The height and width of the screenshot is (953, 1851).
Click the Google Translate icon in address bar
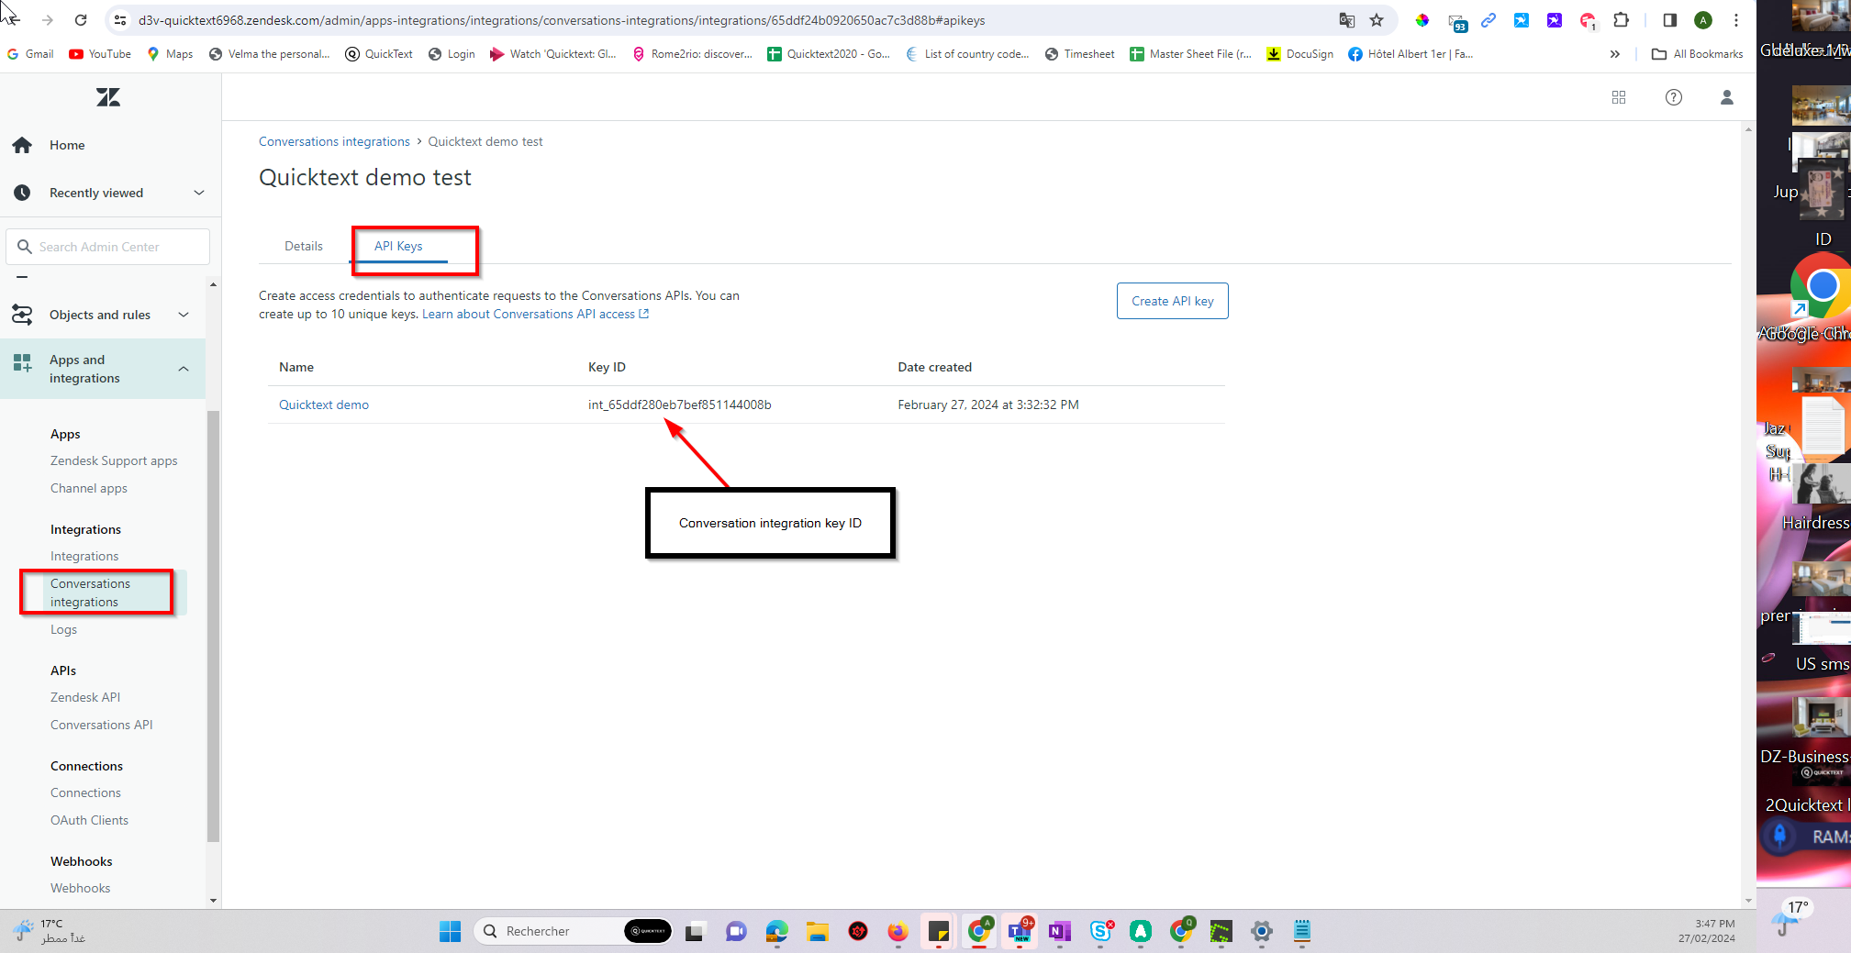click(1346, 19)
